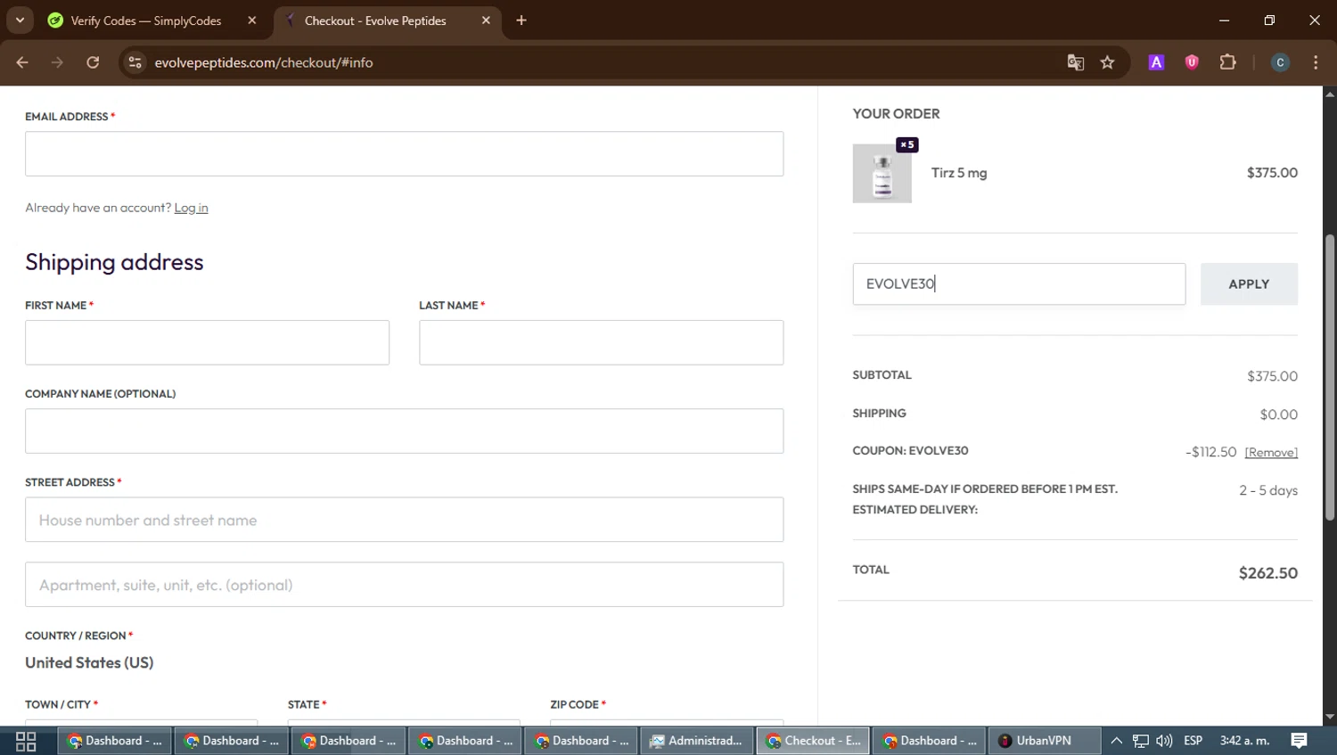1337x755 pixels.
Task: Click the Tirz 5 mg product thumbnail
Action: 882,174
